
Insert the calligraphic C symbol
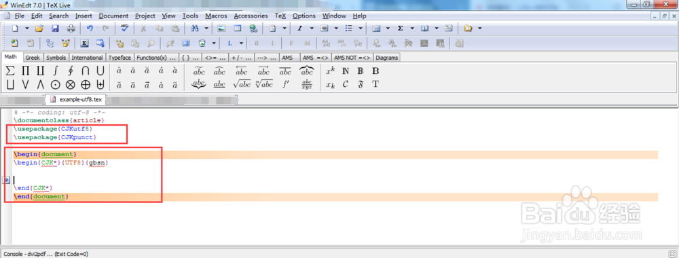point(346,85)
